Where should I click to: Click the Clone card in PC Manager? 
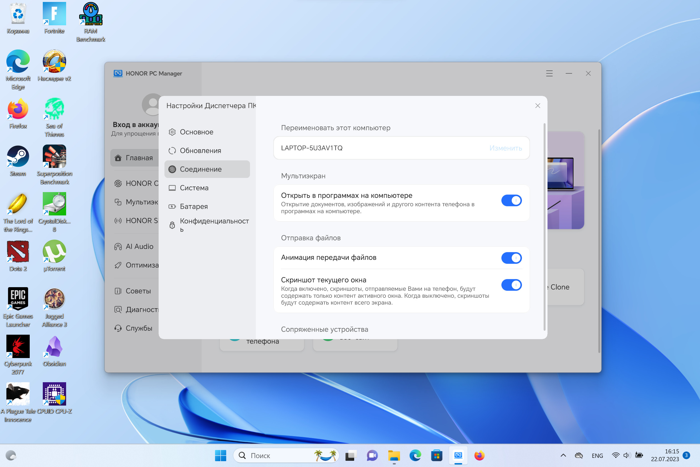566,287
